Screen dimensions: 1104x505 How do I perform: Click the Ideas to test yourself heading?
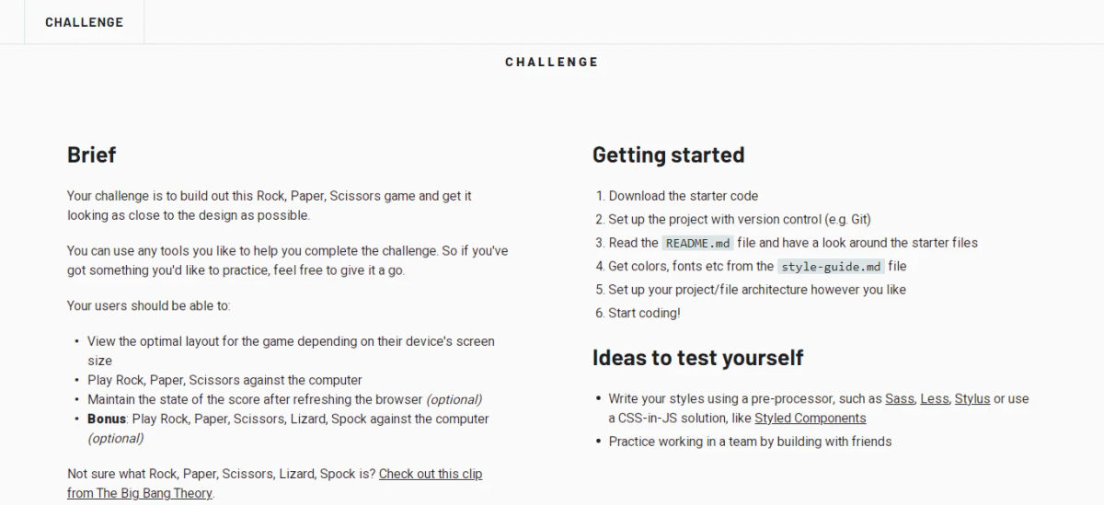(698, 357)
